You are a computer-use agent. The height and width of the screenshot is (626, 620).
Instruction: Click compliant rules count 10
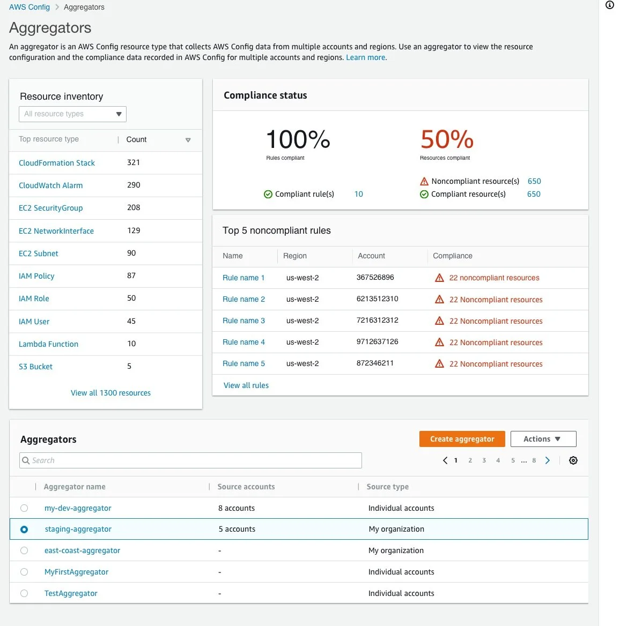click(359, 194)
